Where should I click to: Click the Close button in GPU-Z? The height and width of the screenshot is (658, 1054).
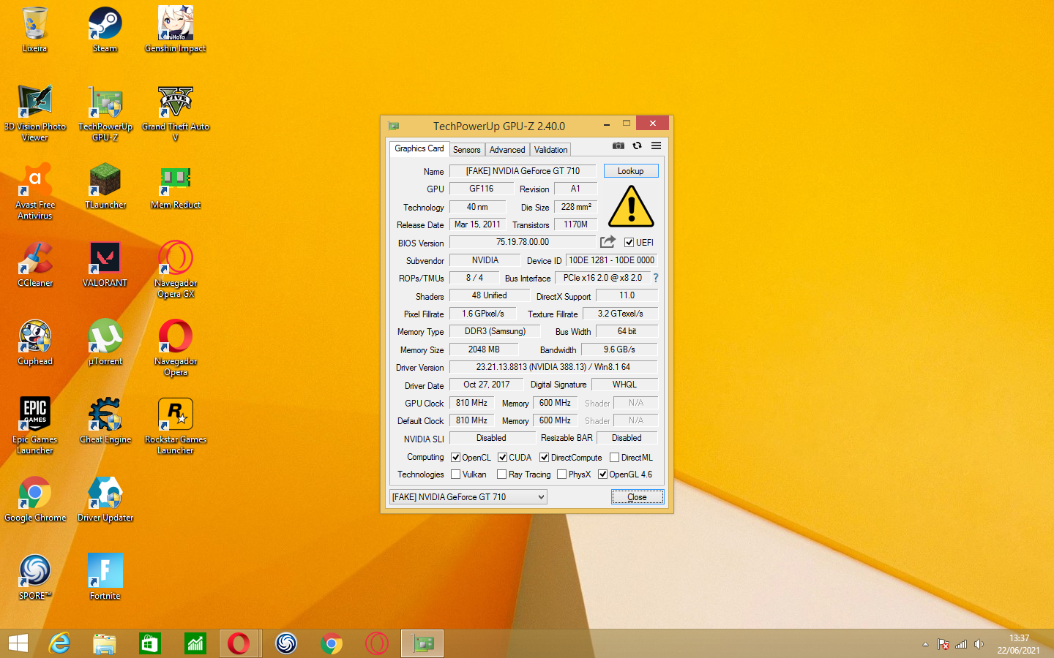click(637, 497)
